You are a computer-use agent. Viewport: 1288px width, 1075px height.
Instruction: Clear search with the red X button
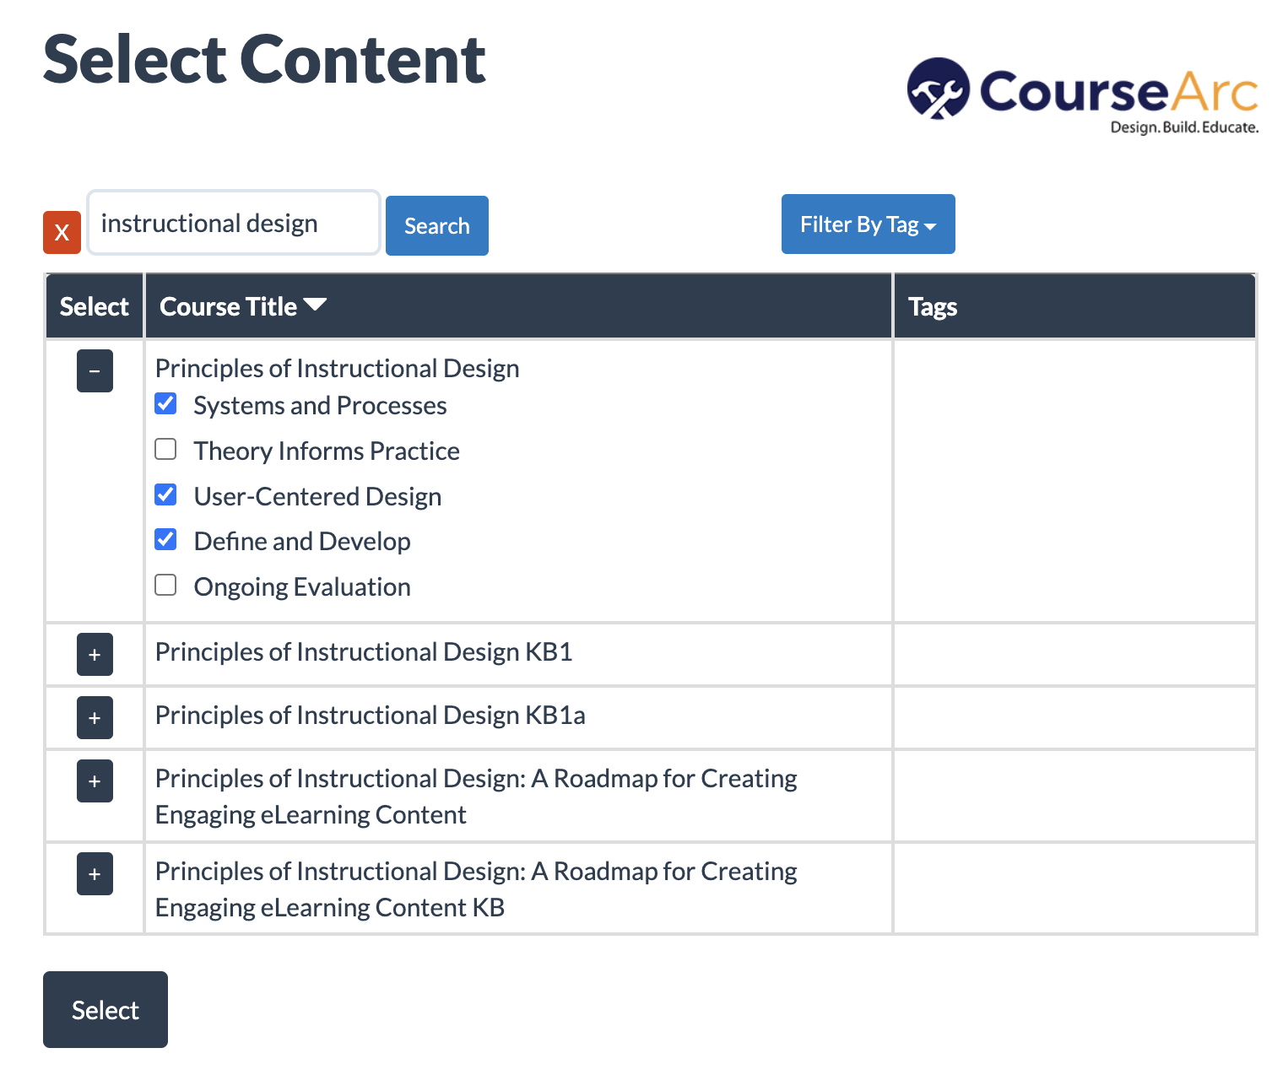click(x=62, y=232)
